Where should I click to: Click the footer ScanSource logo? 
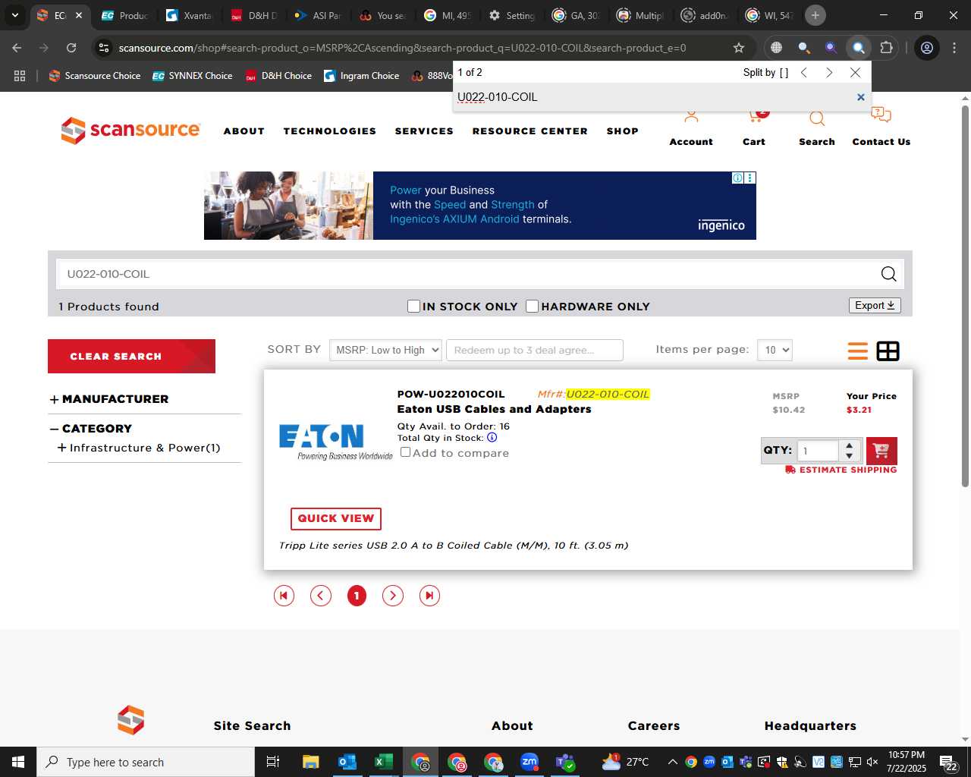(x=130, y=720)
